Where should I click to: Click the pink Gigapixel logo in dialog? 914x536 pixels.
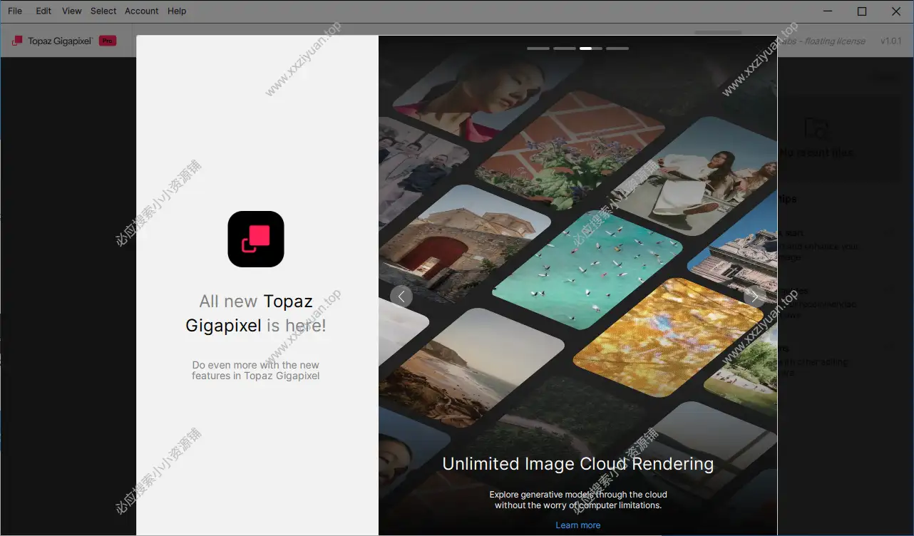256,239
